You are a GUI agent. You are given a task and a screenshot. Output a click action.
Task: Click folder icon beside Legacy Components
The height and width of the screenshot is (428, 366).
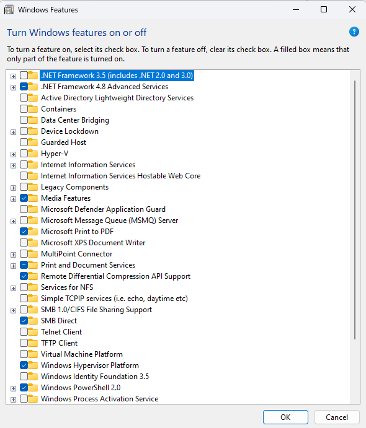[33, 187]
